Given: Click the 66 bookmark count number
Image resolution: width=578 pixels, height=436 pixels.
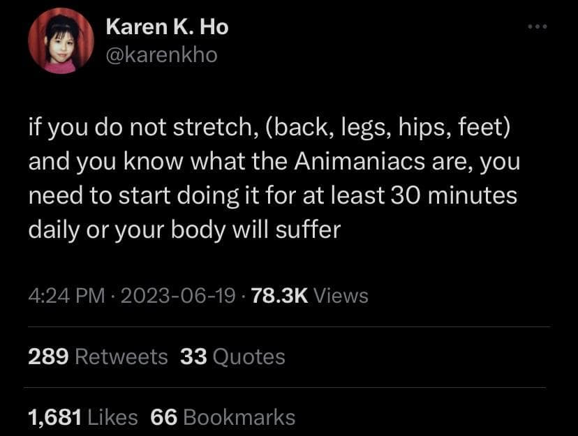Looking at the screenshot, I should tap(165, 417).
